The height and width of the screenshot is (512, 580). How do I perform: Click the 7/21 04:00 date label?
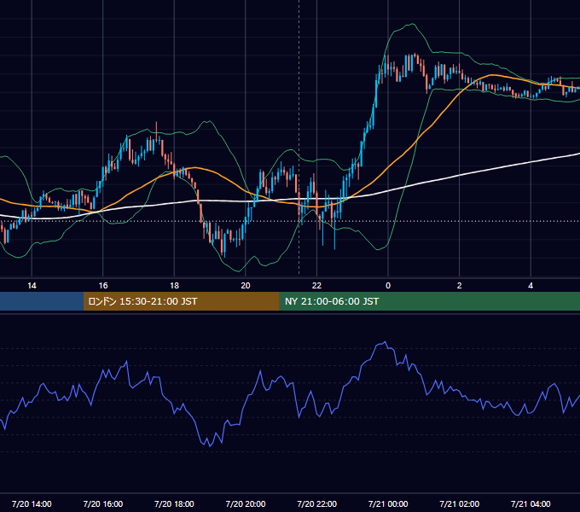coord(531,503)
